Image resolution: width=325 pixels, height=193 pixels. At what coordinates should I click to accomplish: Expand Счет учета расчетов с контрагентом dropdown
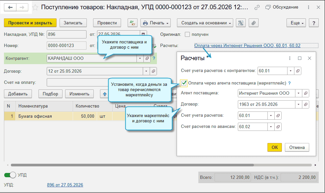click(x=290, y=71)
